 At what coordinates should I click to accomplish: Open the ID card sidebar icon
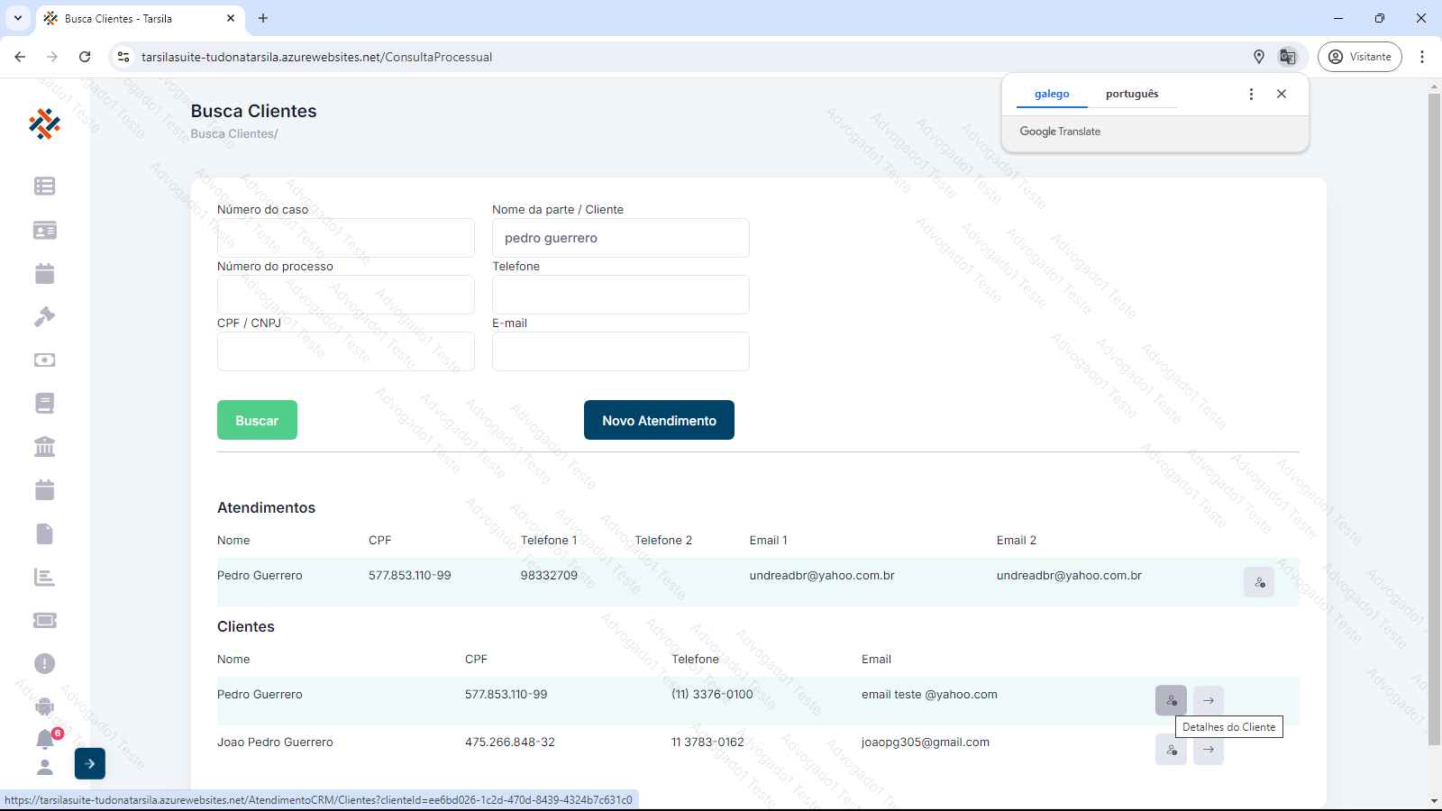click(44, 231)
